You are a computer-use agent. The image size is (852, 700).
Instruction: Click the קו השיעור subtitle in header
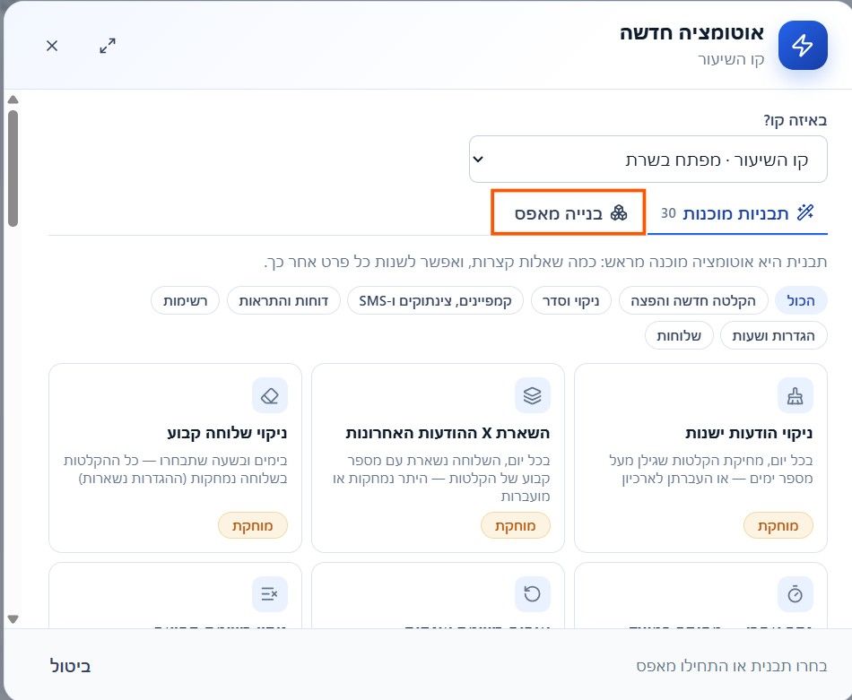click(x=731, y=59)
